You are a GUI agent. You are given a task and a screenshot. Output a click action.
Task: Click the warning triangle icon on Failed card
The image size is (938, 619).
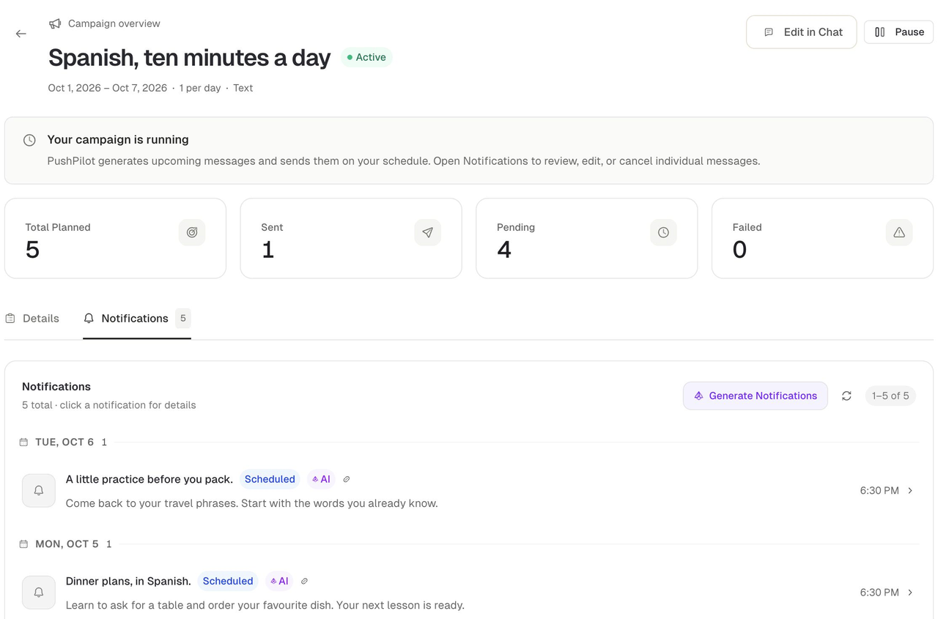tap(899, 232)
